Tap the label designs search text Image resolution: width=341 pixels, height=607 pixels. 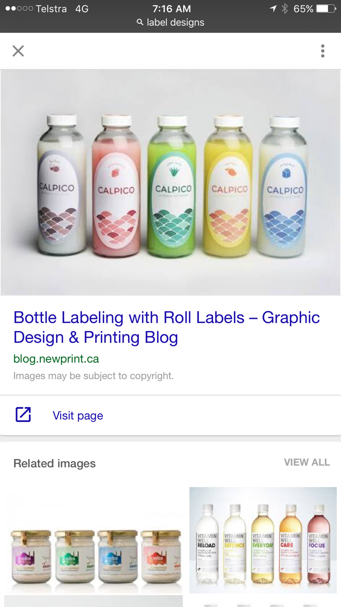(x=175, y=22)
